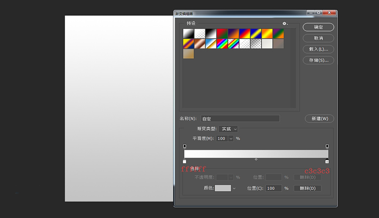Close the 渐变编辑器 gradient editor window
379x218 pixels.
point(329,13)
